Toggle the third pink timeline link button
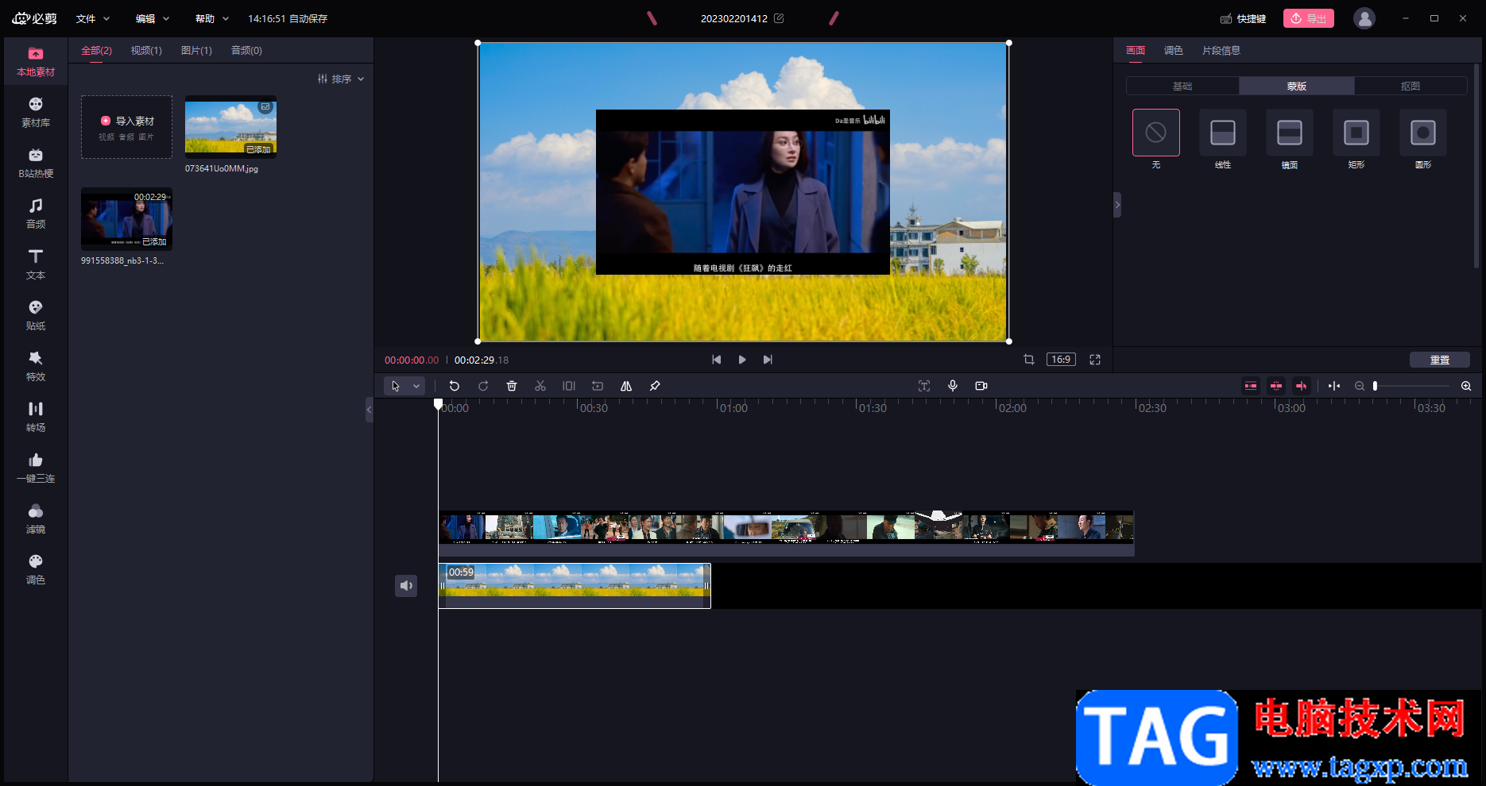Viewport: 1486px width, 786px height. [x=1302, y=386]
